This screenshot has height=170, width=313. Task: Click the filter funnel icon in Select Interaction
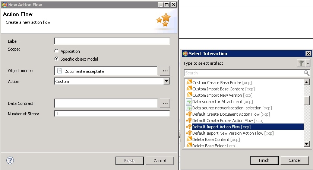pyautogui.click(x=301, y=63)
